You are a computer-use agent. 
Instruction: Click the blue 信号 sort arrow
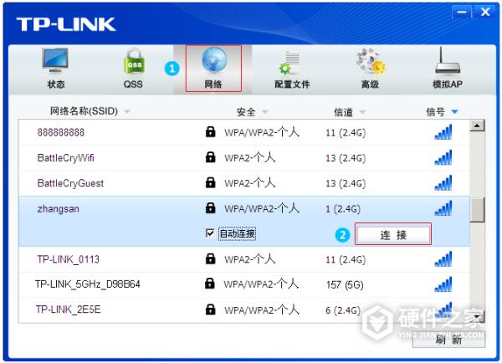pyautogui.click(x=454, y=112)
